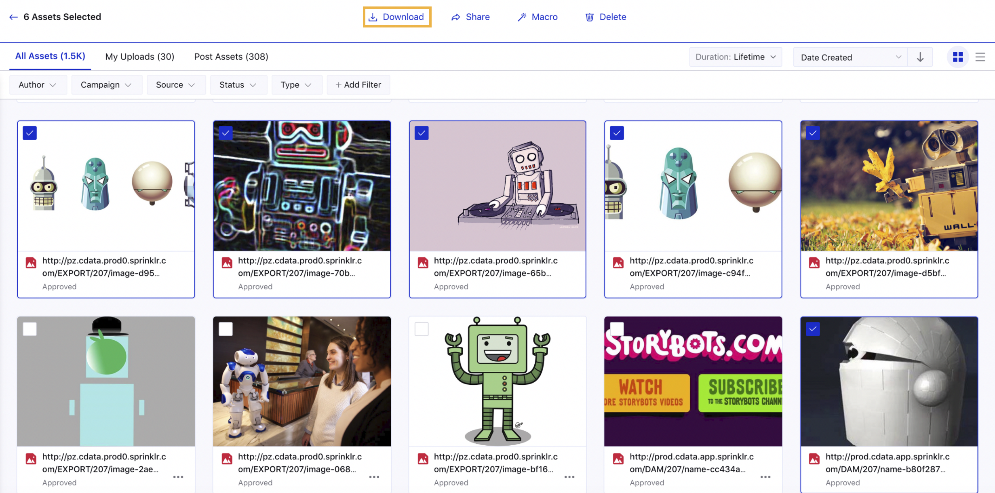Image resolution: width=995 pixels, height=493 pixels.
Task: Open the neon robot thumbnail
Action: tap(302, 186)
